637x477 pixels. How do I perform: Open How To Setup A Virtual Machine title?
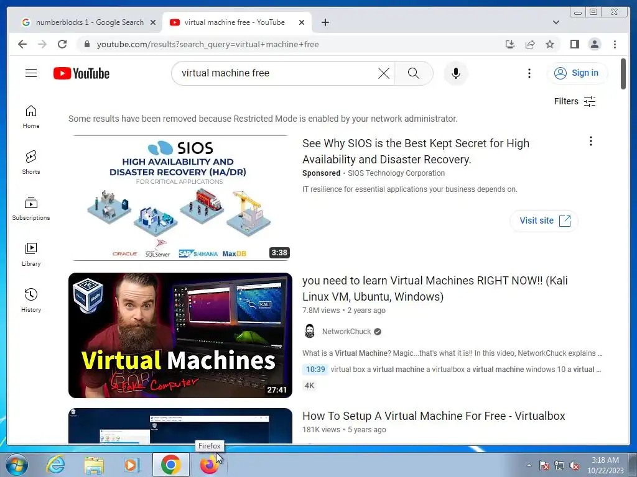[x=434, y=416]
